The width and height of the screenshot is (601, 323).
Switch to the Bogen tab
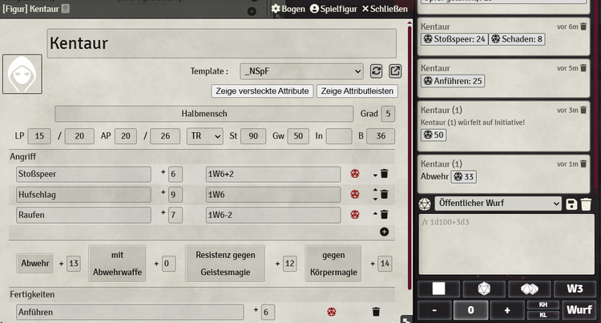(x=288, y=9)
